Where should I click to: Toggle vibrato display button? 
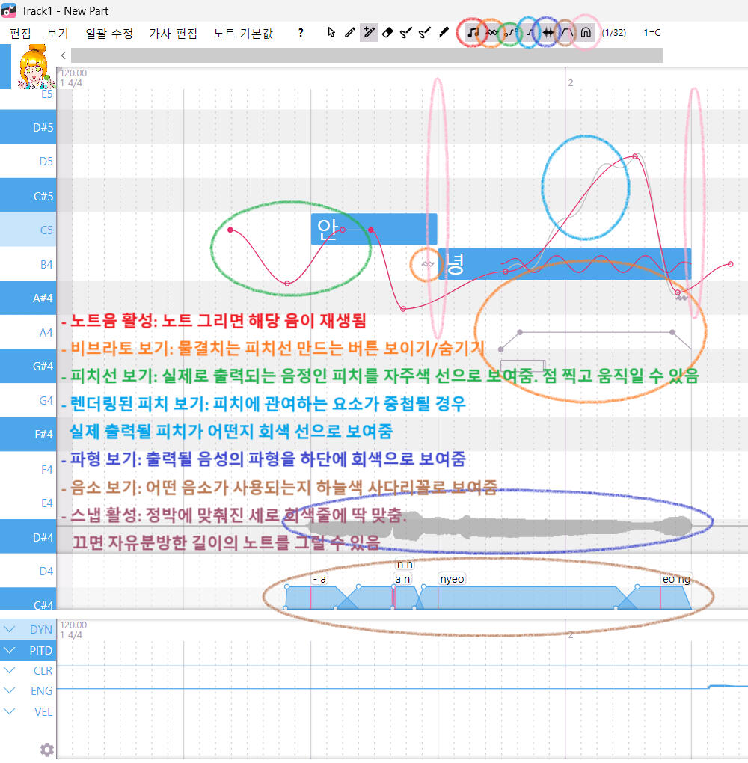[491, 33]
